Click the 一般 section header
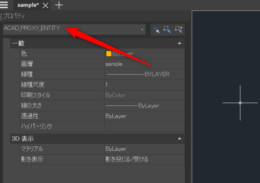260x183 pixels. tap(97, 43)
